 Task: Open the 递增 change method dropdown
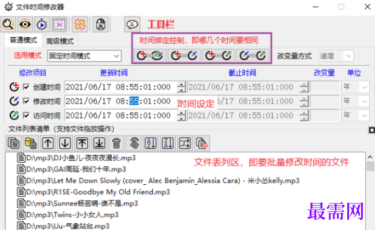point(336,56)
